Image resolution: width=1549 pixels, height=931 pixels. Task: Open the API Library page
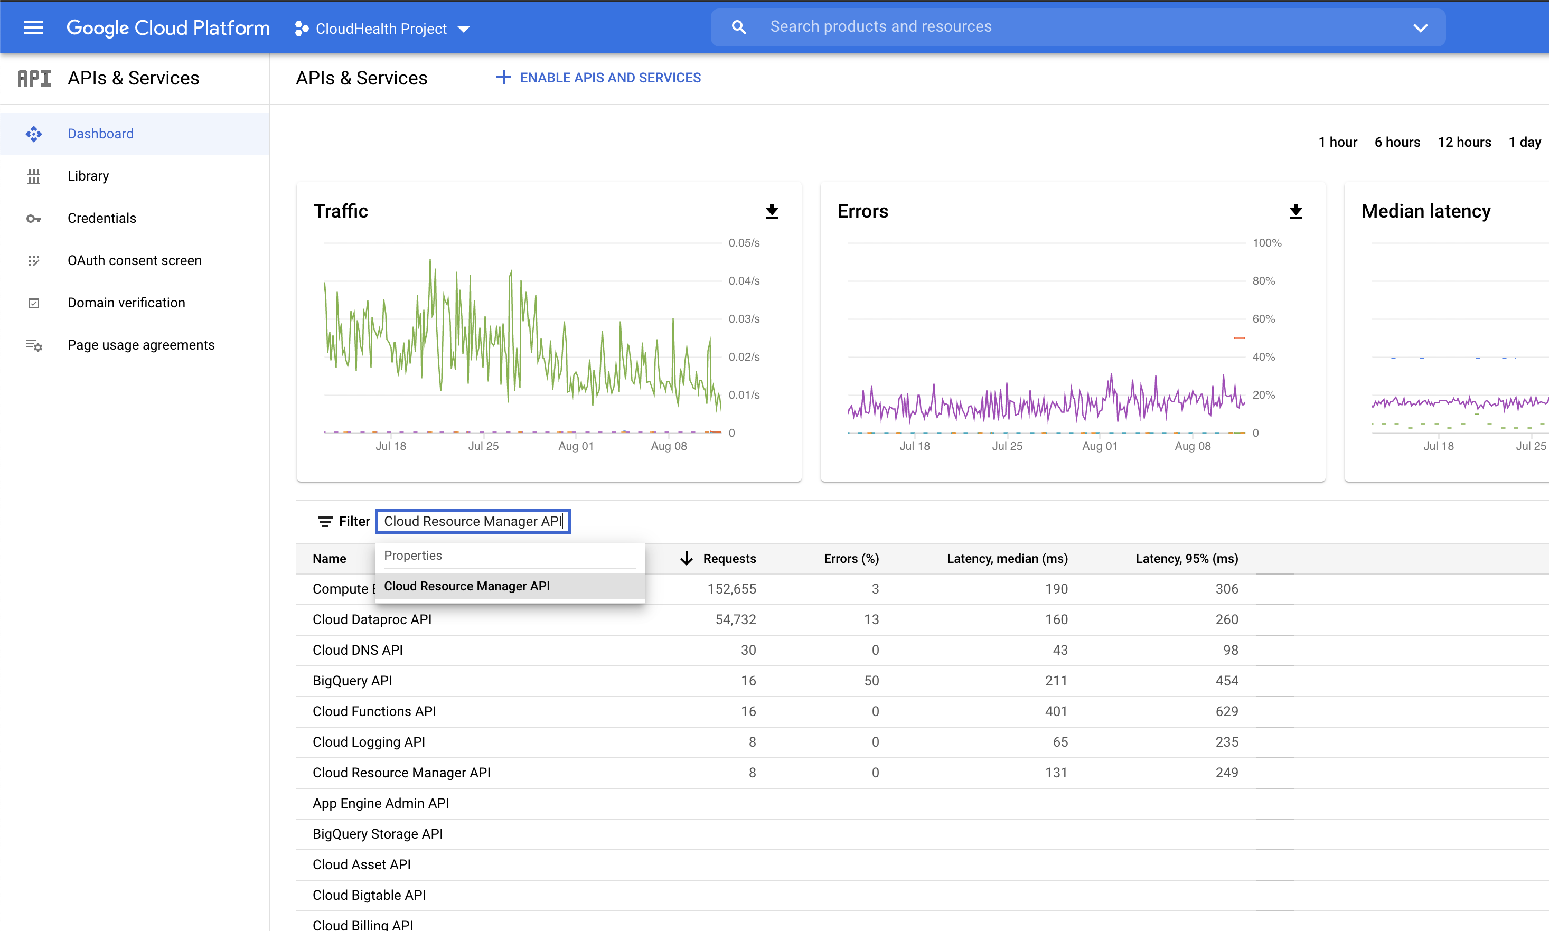[87, 176]
